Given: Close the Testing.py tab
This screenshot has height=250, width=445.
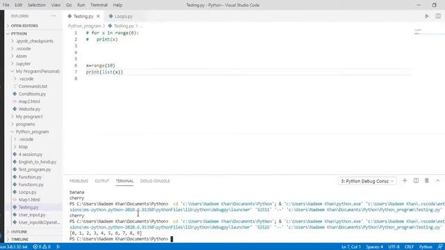Looking at the screenshot, I should click(x=98, y=16).
